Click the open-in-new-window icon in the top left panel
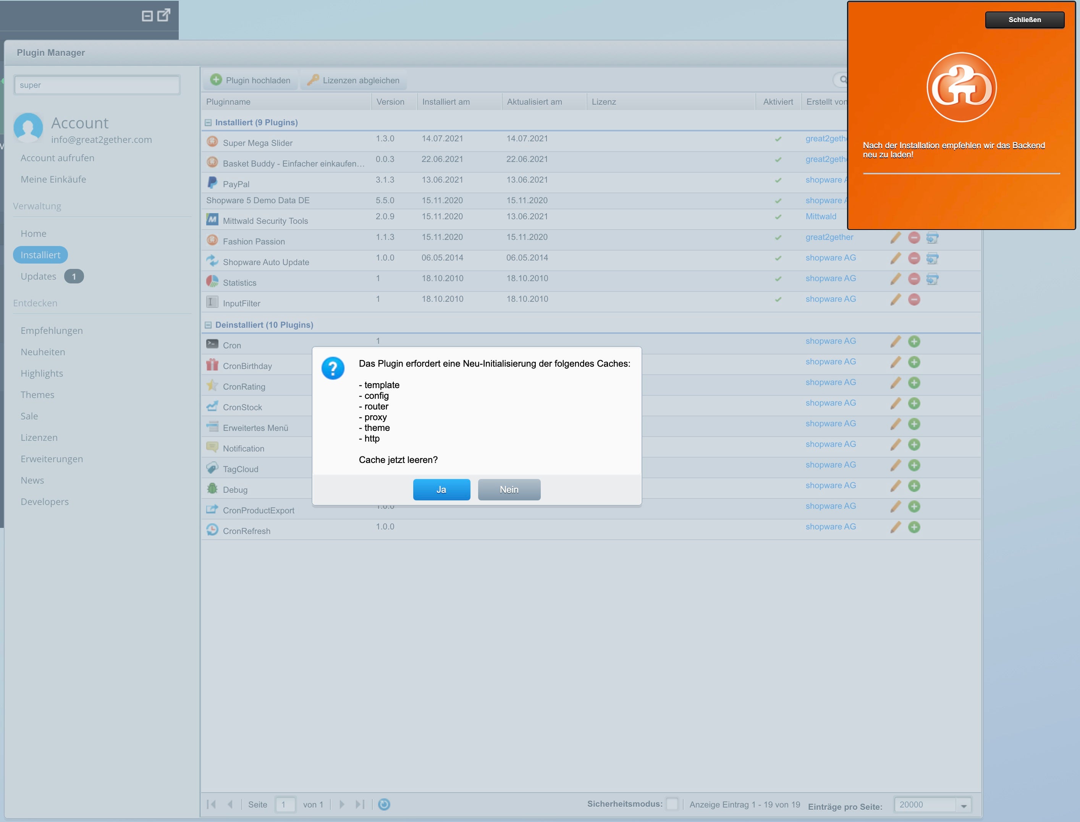Image resolution: width=1080 pixels, height=822 pixels. tap(164, 15)
